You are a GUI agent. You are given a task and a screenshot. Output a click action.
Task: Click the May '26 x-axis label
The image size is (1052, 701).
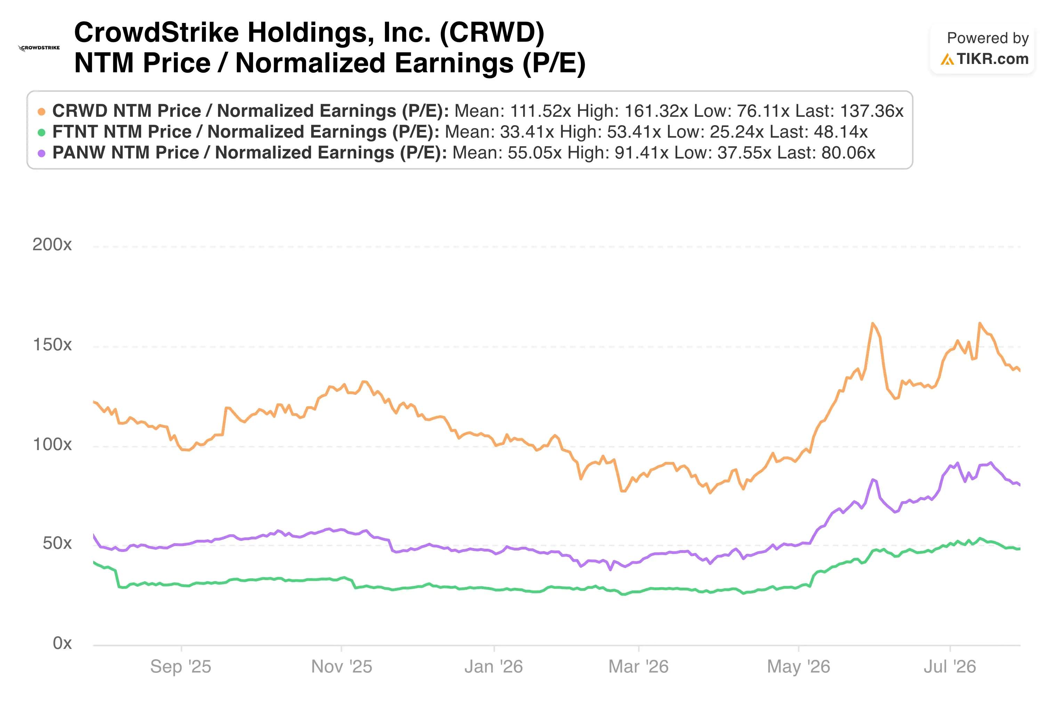coord(799,667)
